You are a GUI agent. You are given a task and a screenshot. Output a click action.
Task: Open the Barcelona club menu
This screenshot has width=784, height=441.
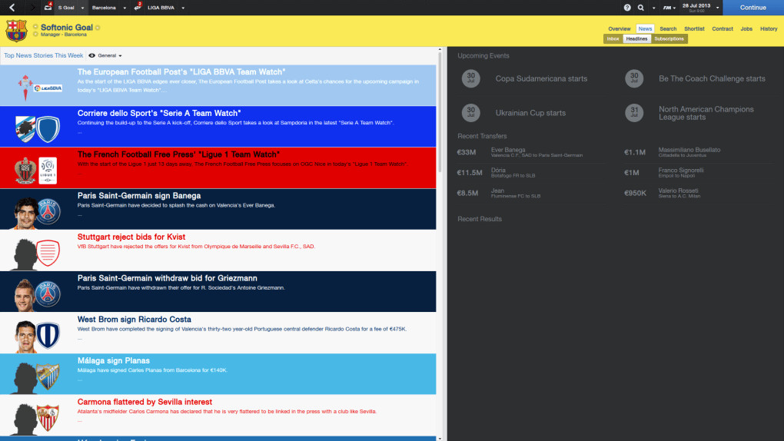click(104, 8)
